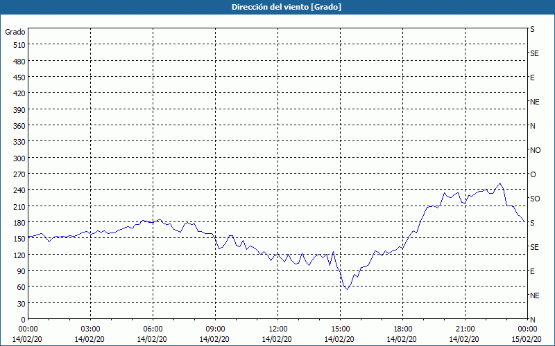Select the "SO" compass label on the right axis
The width and height of the screenshot is (555, 346).
535,199
